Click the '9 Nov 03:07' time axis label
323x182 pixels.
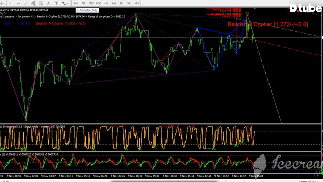[x=48, y=176]
